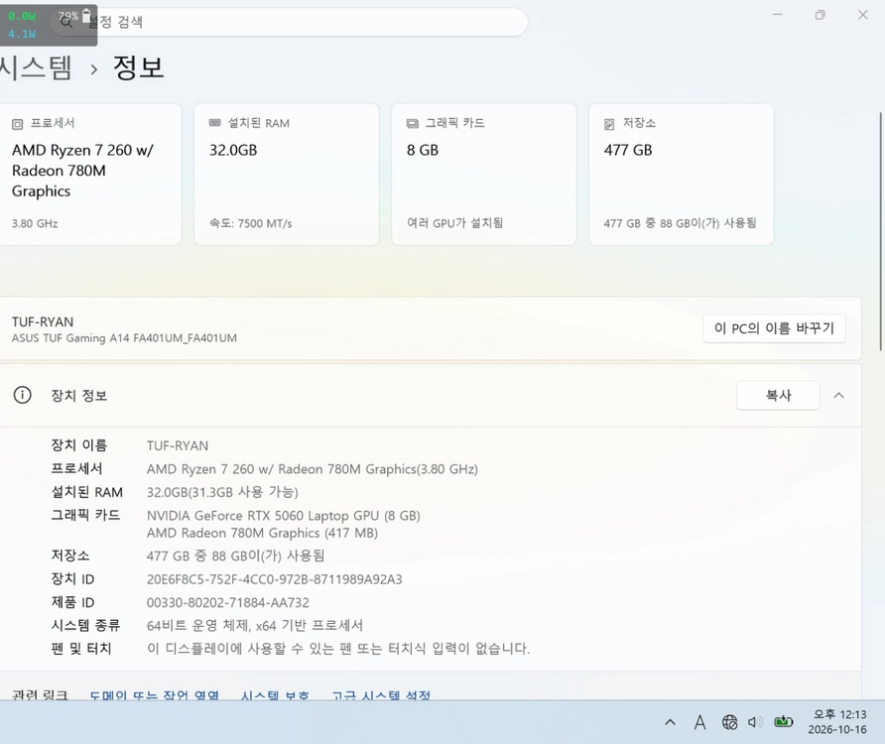The height and width of the screenshot is (744, 885).
Task: Click the search magnifier icon
Action: point(66,22)
